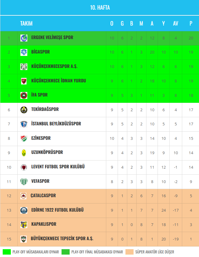199x257 pixels.
Task: Click Küçükçekmecespor A.Ş. points value 19
Action: coord(191,66)
